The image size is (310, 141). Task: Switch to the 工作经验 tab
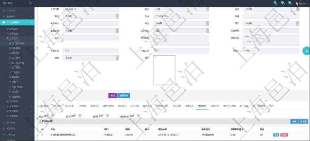tap(82, 106)
